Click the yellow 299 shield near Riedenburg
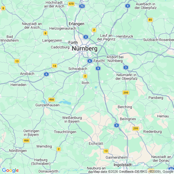Image resolution: width=174 pixels, height=174 pixels. pos(136,128)
